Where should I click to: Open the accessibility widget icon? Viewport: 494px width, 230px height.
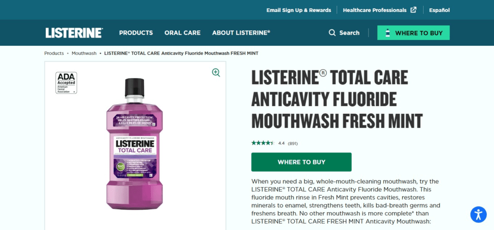tap(478, 214)
